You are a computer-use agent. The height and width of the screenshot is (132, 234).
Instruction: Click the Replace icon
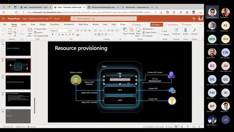[x=162, y=34]
